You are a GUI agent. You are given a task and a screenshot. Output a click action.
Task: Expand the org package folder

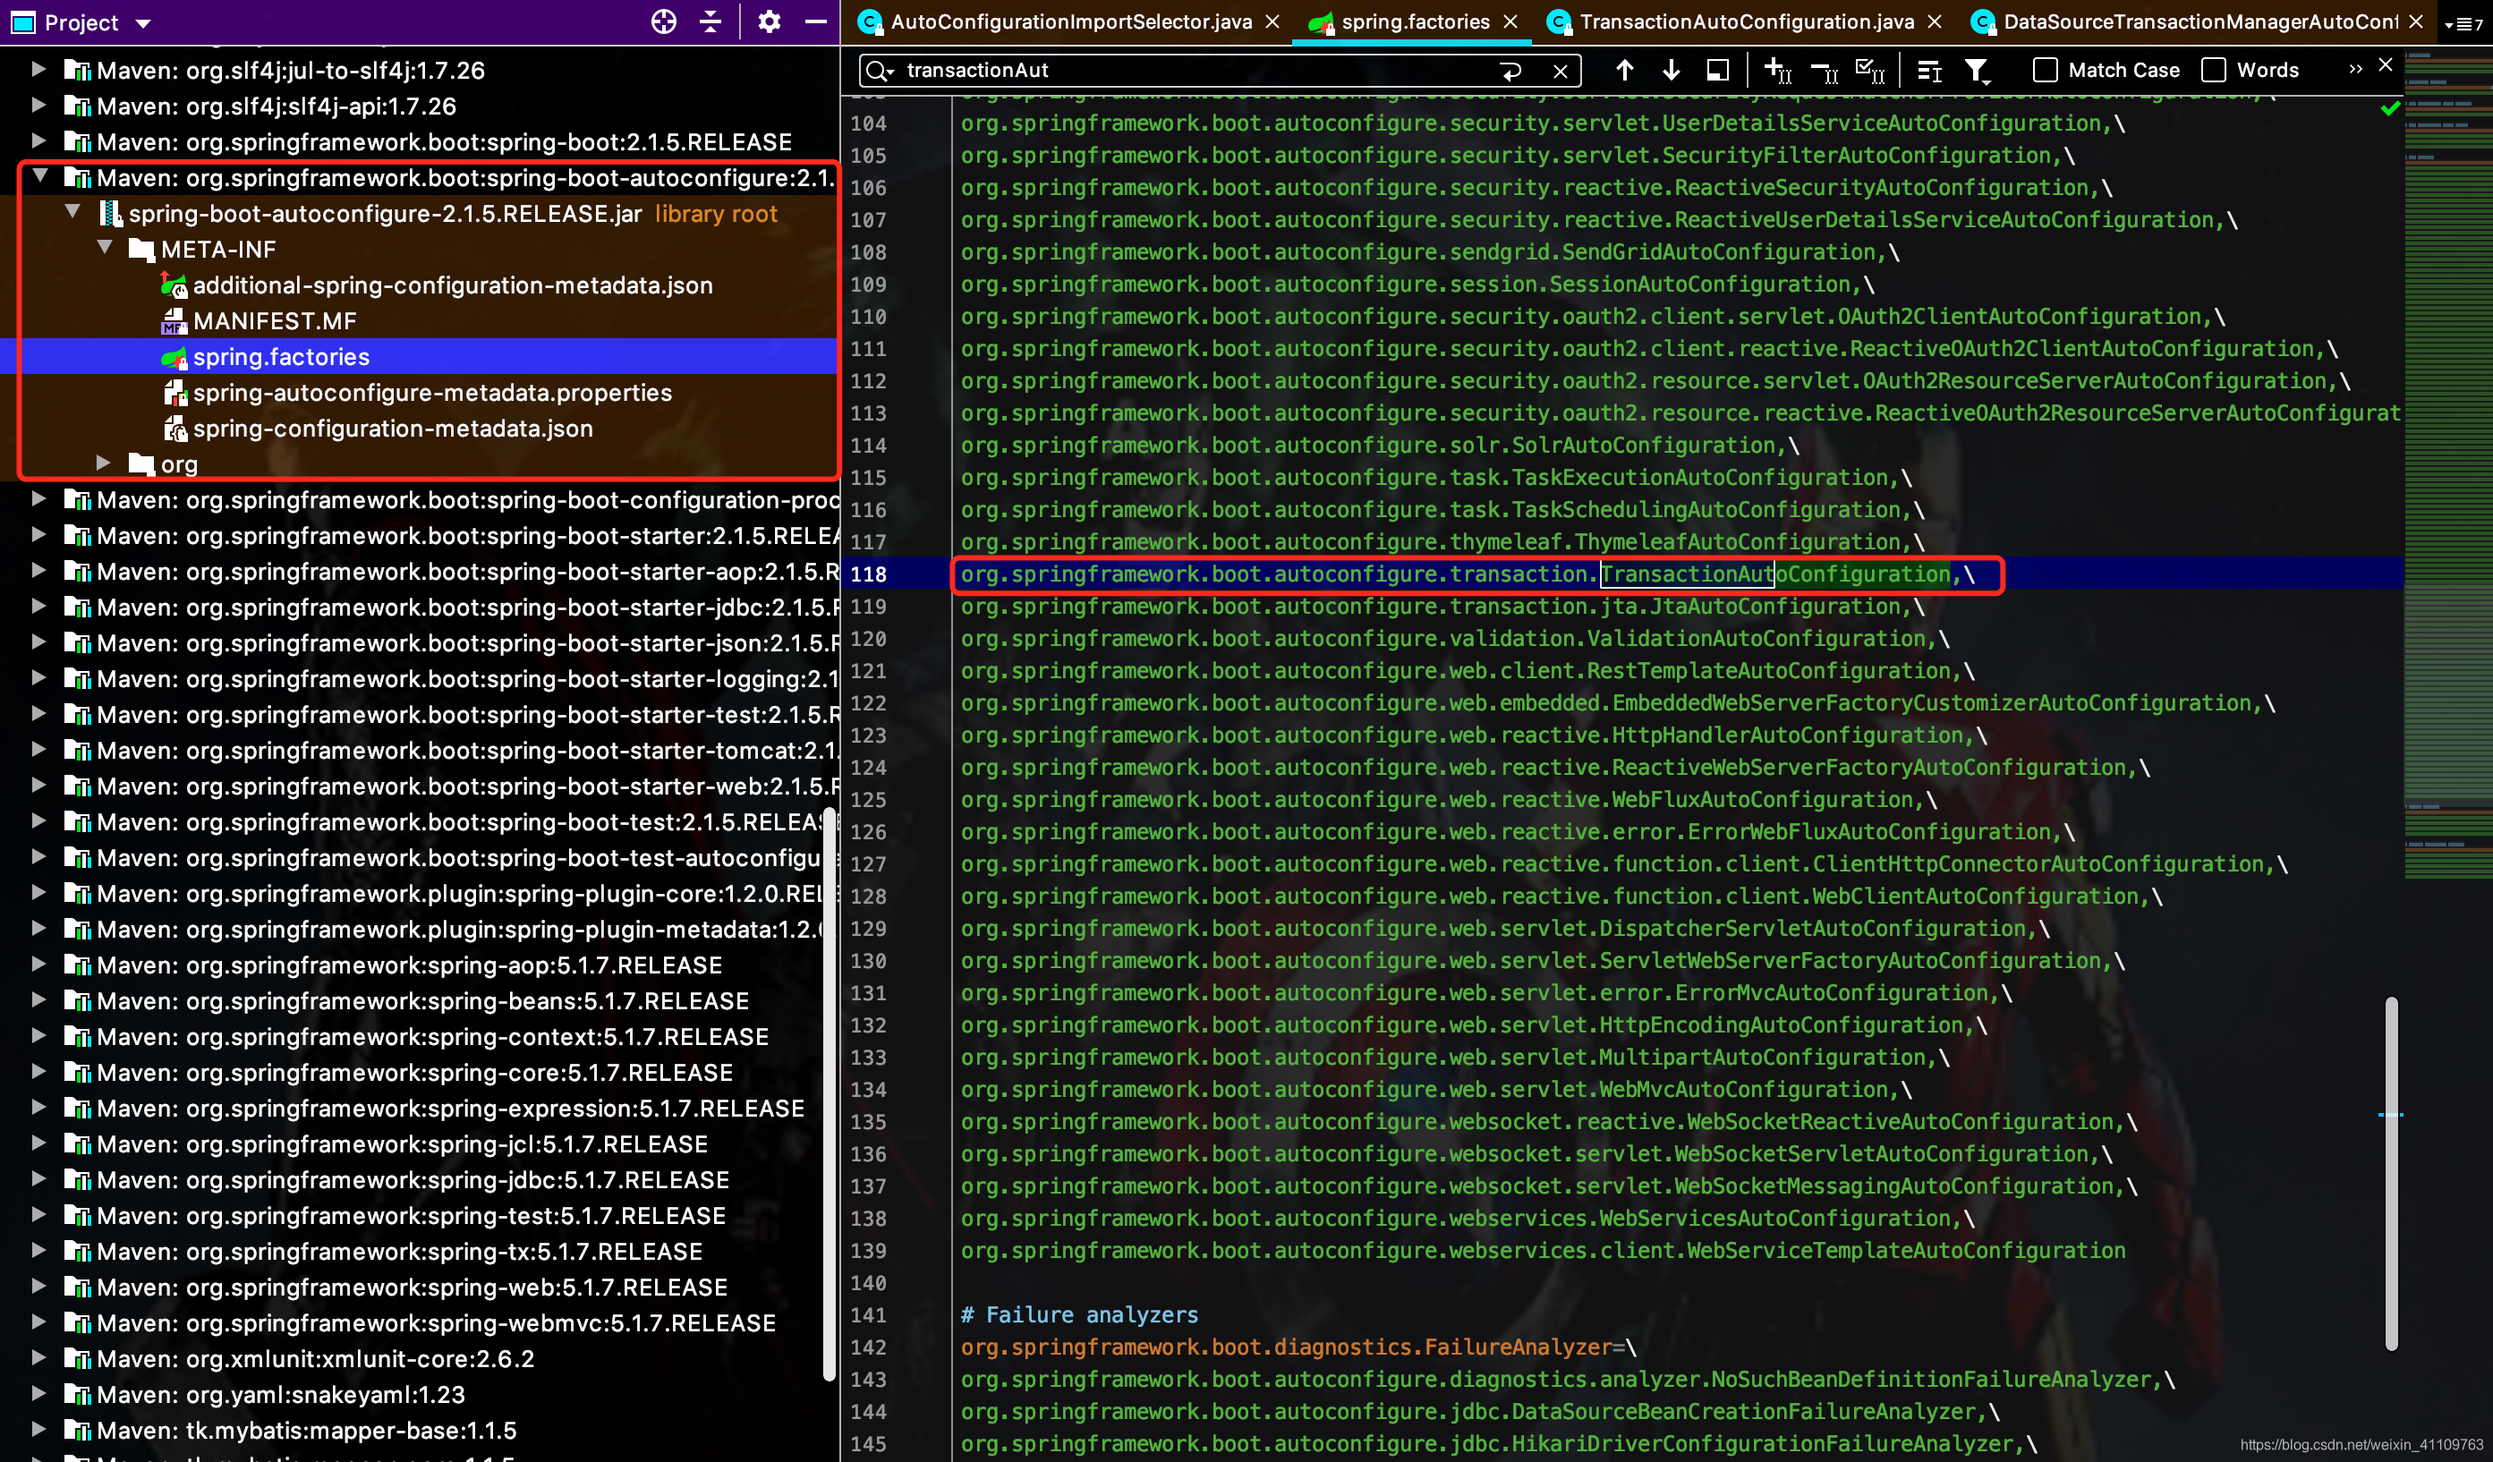point(103,463)
